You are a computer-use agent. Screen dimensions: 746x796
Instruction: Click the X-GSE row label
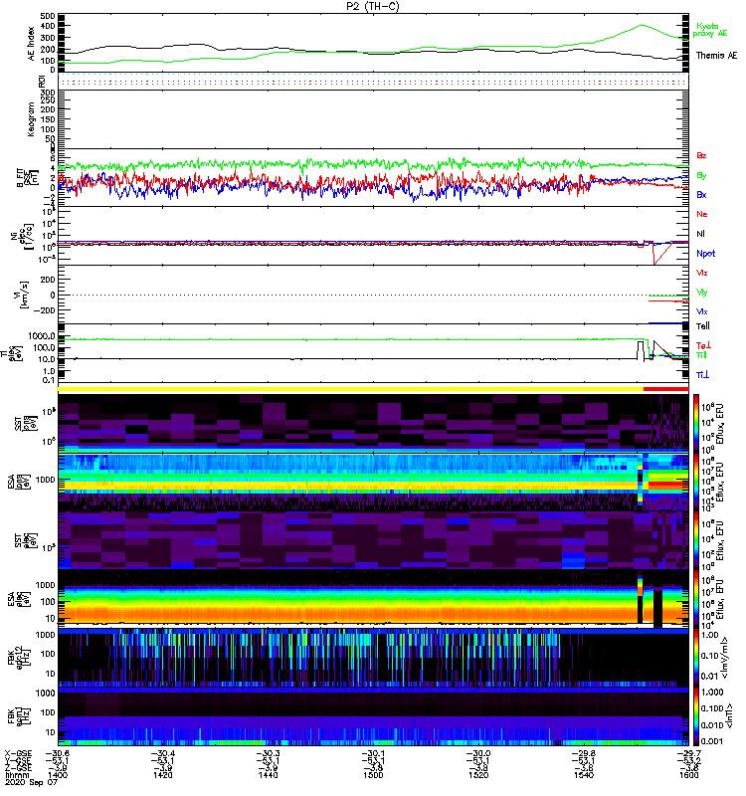click(x=18, y=753)
